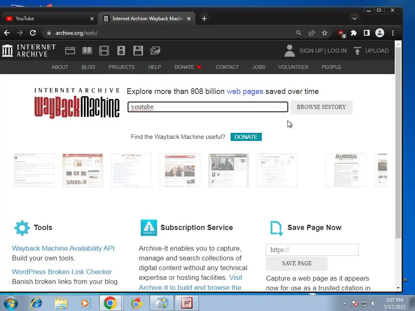Open the Web archive icon in navigation

pyautogui.click(x=70, y=51)
